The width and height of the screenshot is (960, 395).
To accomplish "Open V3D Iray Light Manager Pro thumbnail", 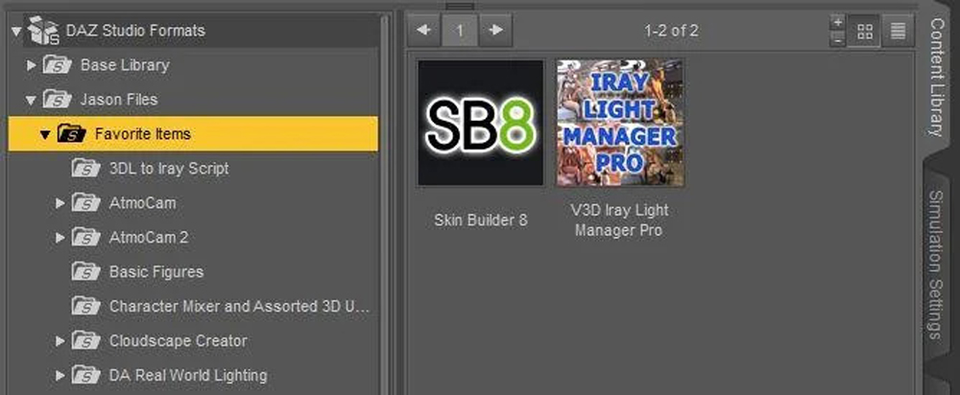I will pyautogui.click(x=619, y=123).
